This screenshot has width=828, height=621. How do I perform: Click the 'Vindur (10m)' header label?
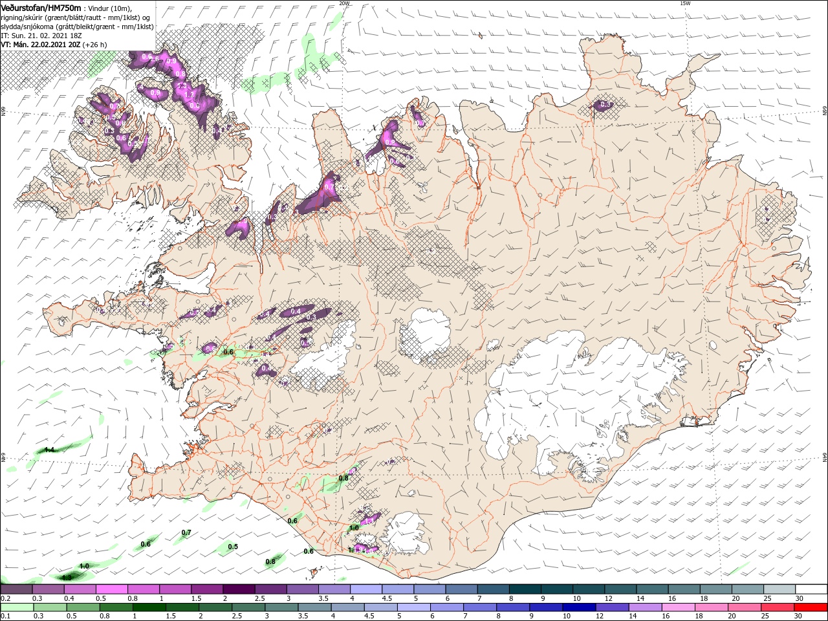click(109, 8)
